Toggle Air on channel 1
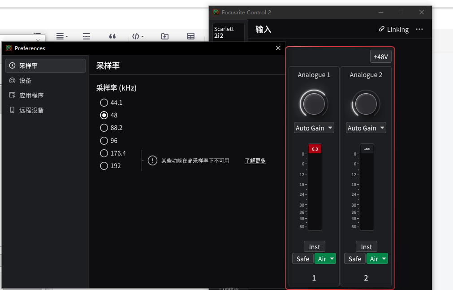Image resolution: width=453 pixels, height=290 pixels. (322, 259)
